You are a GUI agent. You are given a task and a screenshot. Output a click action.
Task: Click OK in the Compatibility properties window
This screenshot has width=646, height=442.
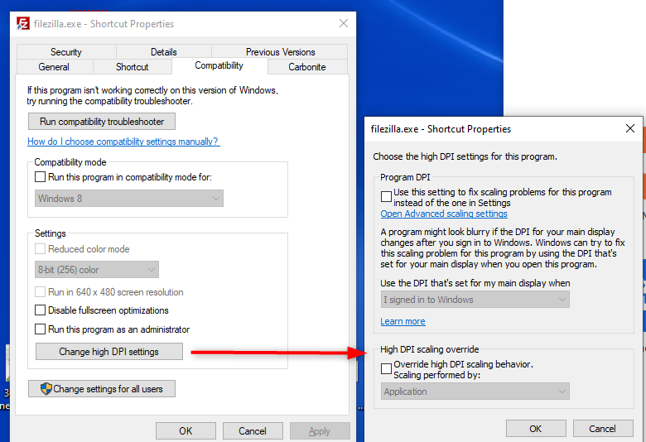tap(186, 431)
